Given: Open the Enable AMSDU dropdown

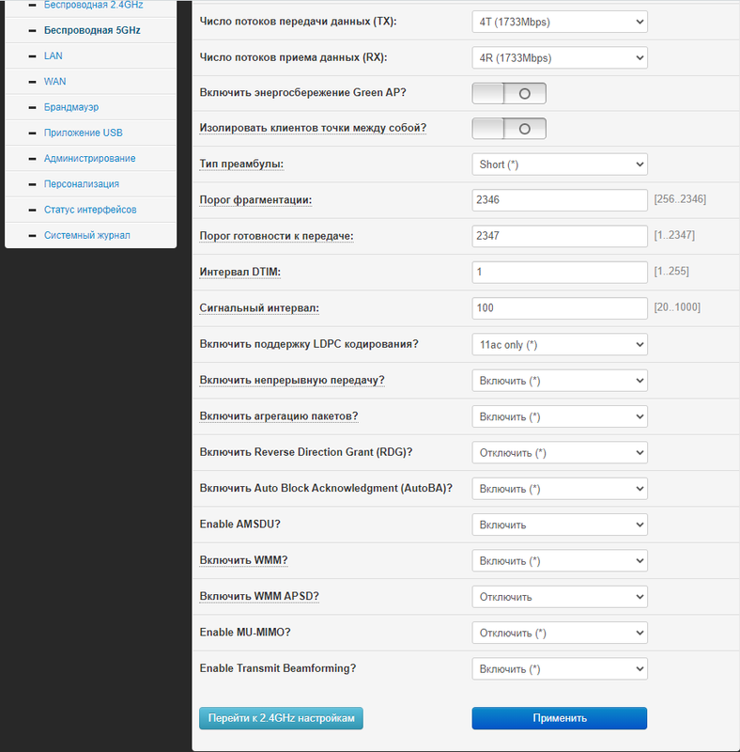Looking at the screenshot, I should pyautogui.click(x=560, y=525).
